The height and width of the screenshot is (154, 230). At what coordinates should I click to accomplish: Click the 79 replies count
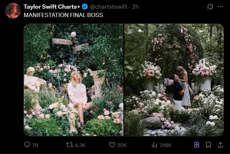tap(35, 145)
